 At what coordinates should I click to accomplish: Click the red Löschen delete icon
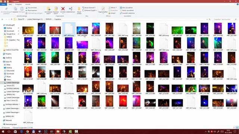(63, 9)
